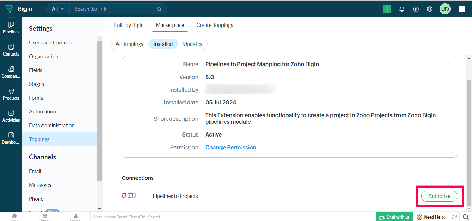Viewport: 472px width, 221px height.
Task: Open the circular lightning signals icon
Action: coord(416,9)
